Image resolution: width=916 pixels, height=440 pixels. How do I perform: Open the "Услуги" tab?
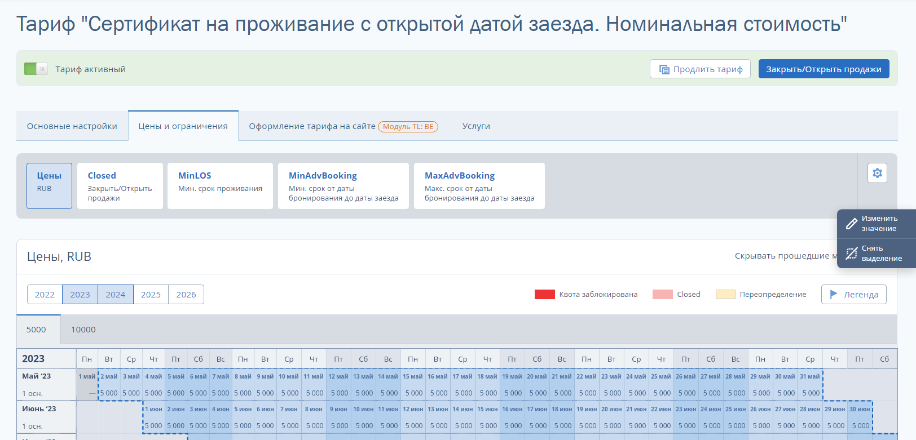click(476, 126)
